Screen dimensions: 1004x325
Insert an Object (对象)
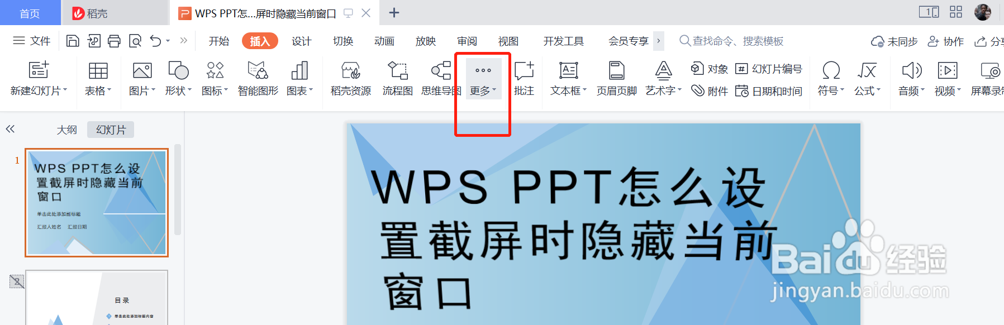tap(709, 69)
